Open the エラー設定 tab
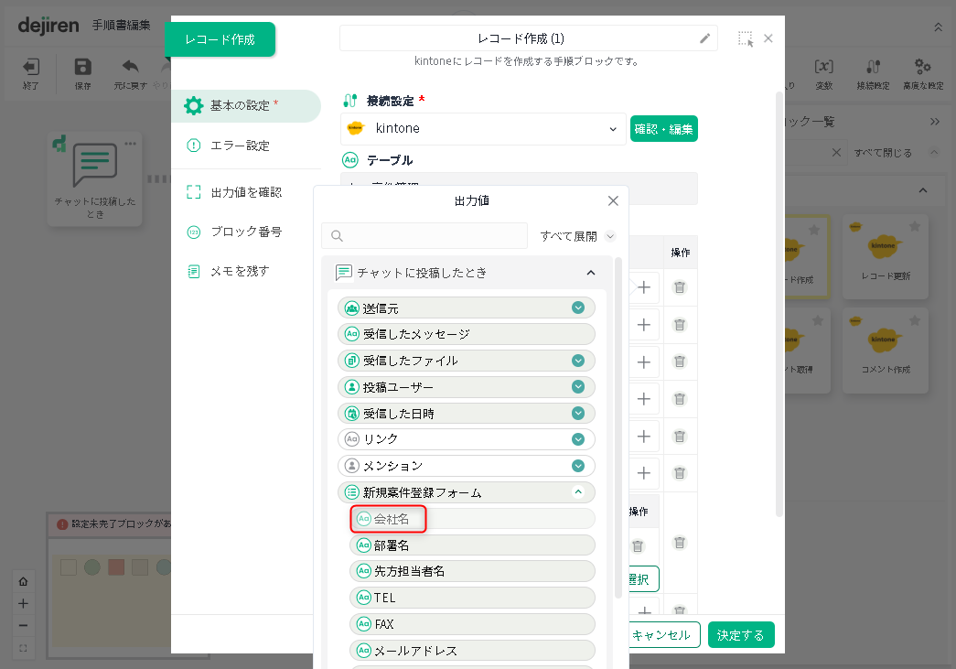956x669 pixels. 240,146
